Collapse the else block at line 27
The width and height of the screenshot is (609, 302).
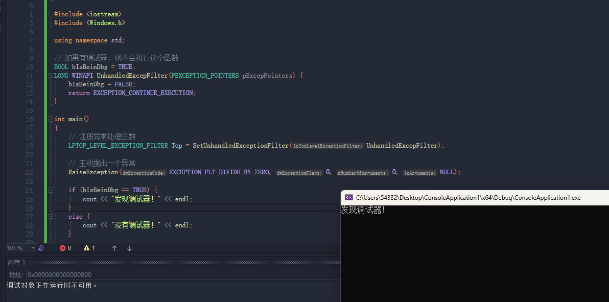[x=51, y=217]
